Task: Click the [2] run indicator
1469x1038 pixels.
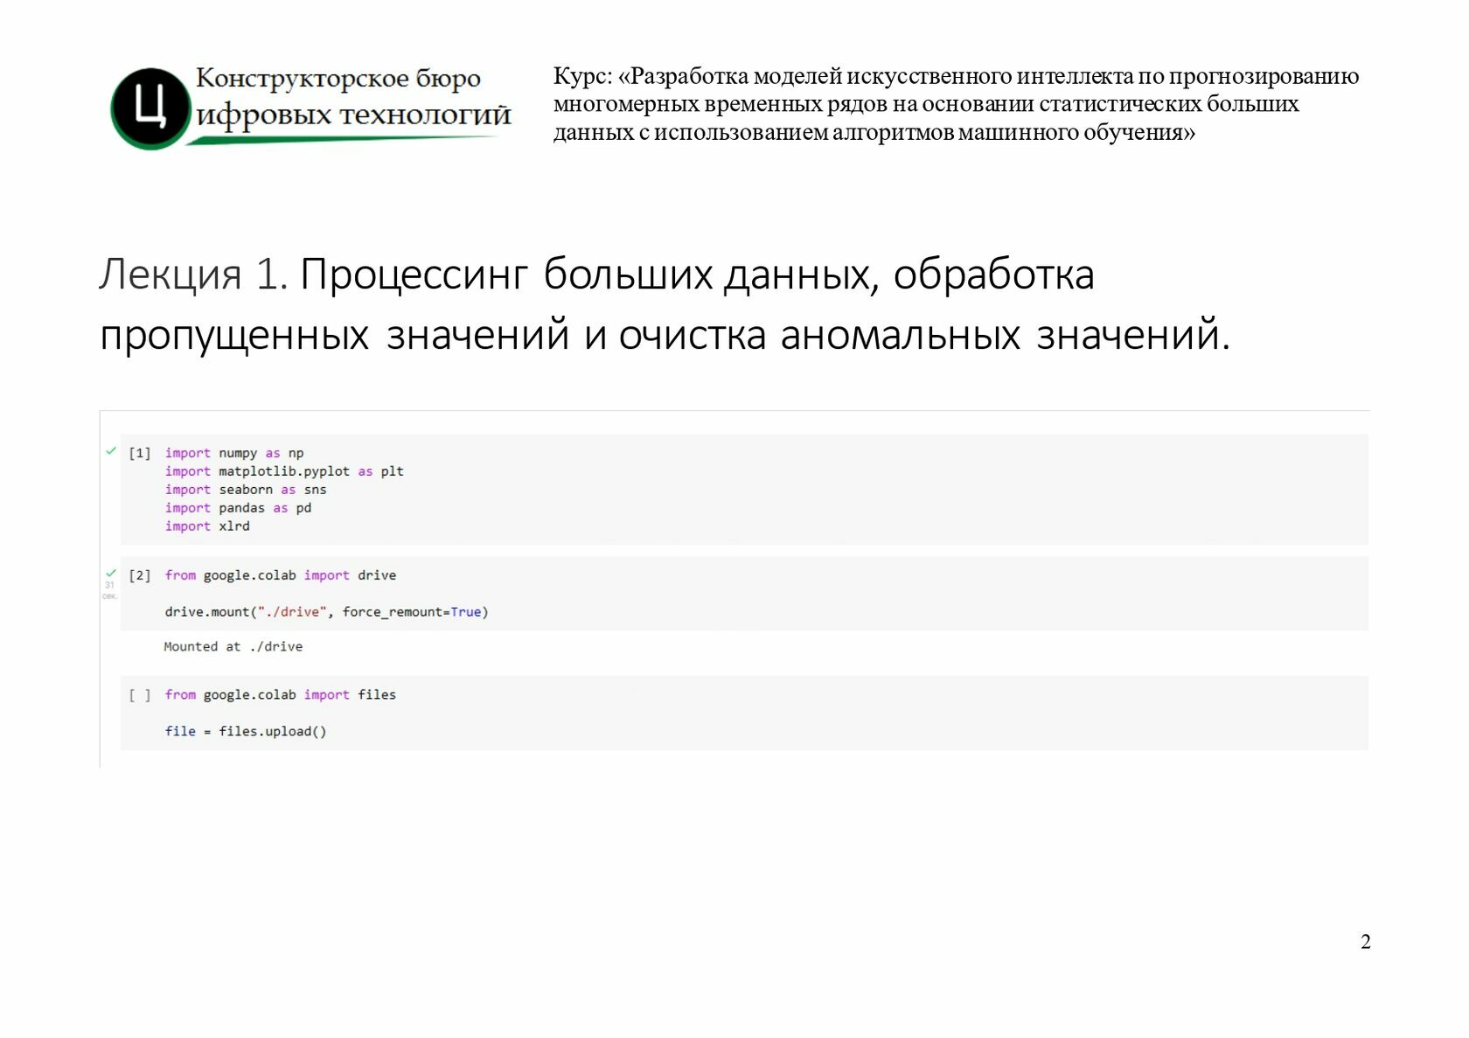Action: click(140, 575)
